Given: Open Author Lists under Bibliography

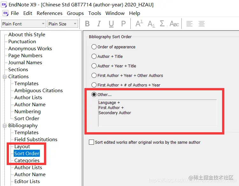Looking at the screenshot, I should 28,168.
